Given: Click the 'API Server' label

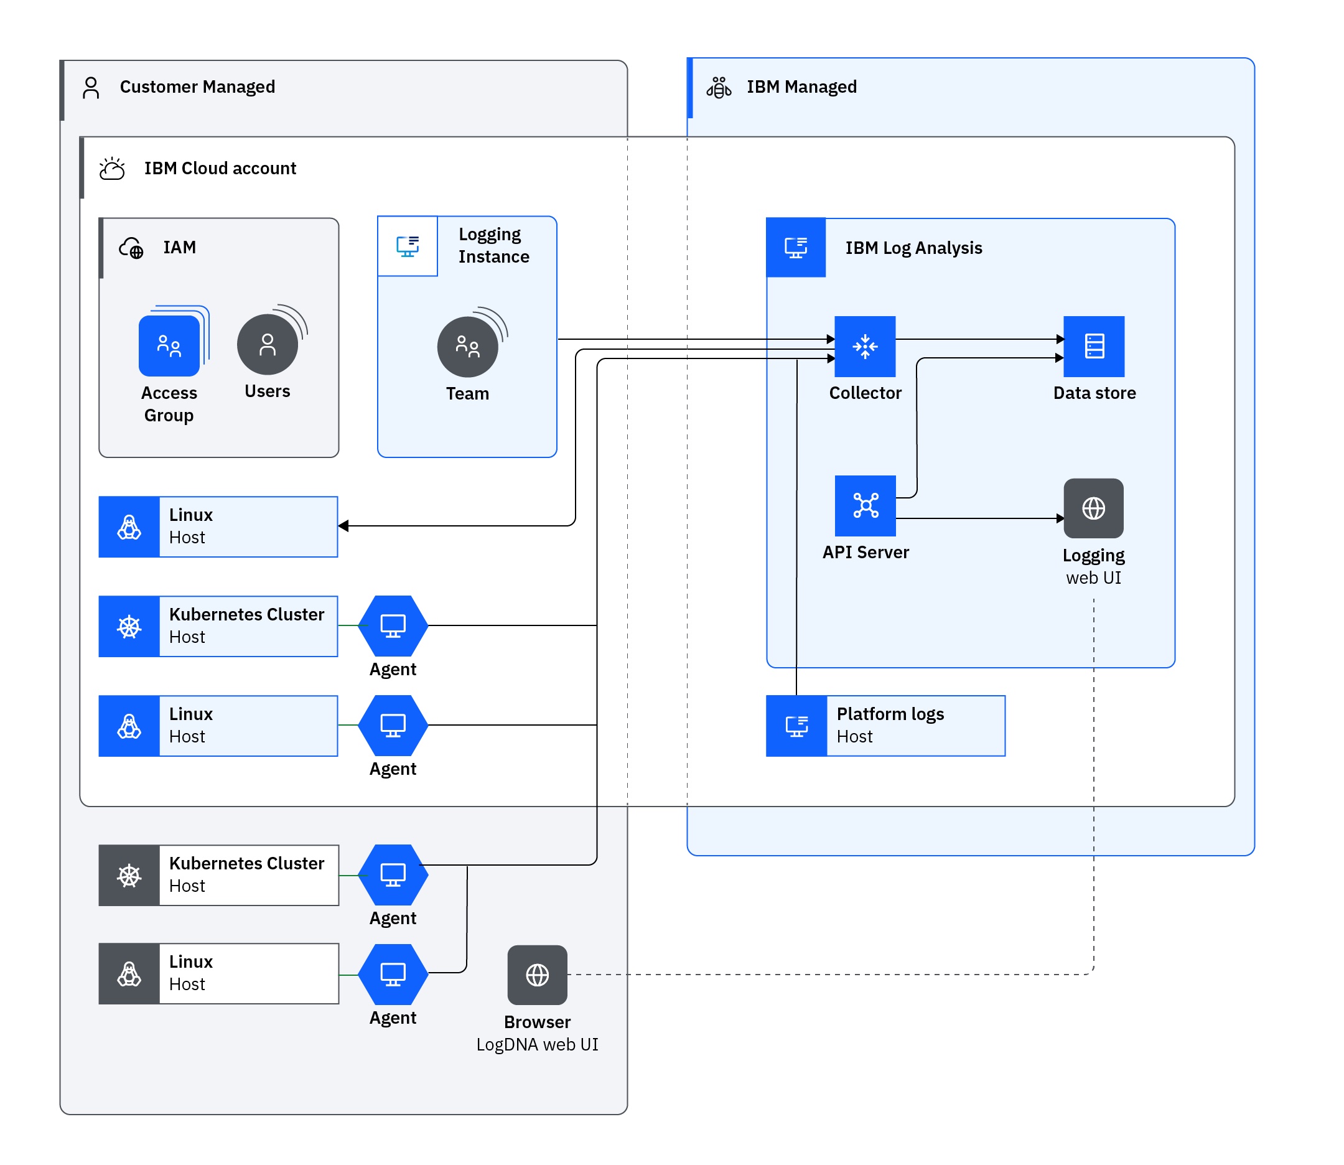Looking at the screenshot, I should pos(866,553).
